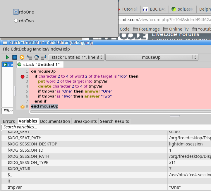Switch to the Errors tab
The width and height of the screenshot is (211, 191).
click(x=9, y=121)
